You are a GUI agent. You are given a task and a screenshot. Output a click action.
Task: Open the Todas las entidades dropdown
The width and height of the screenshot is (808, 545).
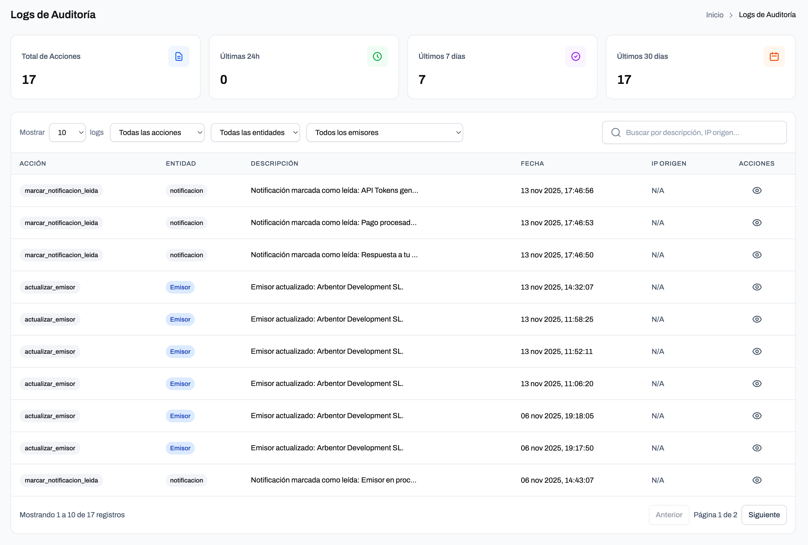point(255,132)
